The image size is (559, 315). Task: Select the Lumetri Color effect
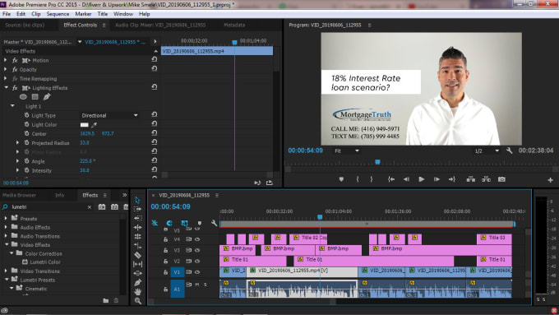tap(45, 262)
